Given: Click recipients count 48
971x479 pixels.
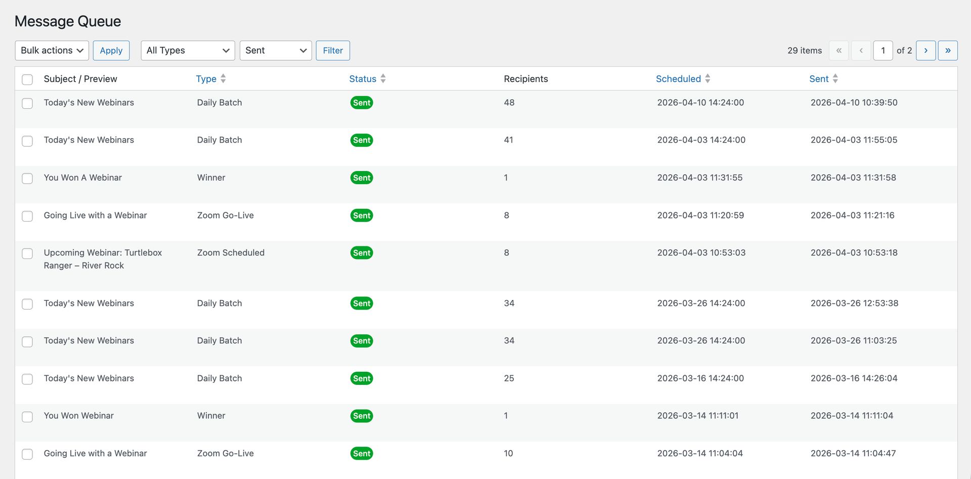Looking at the screenshot, I should click(509, 103).
